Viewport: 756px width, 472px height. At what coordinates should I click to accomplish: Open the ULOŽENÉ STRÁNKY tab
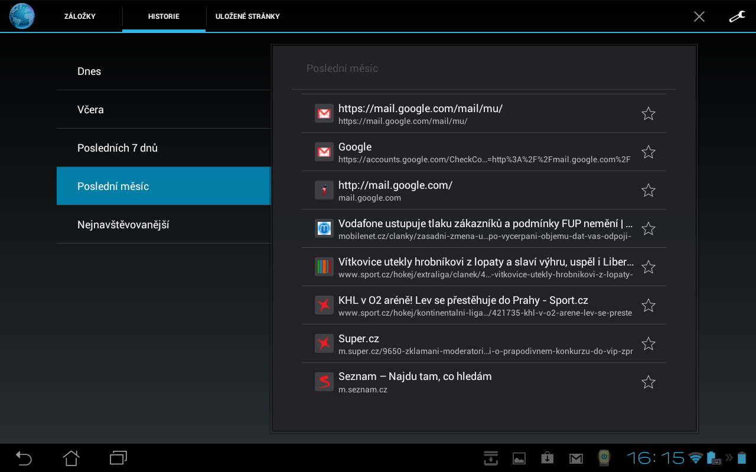point(247,16)
